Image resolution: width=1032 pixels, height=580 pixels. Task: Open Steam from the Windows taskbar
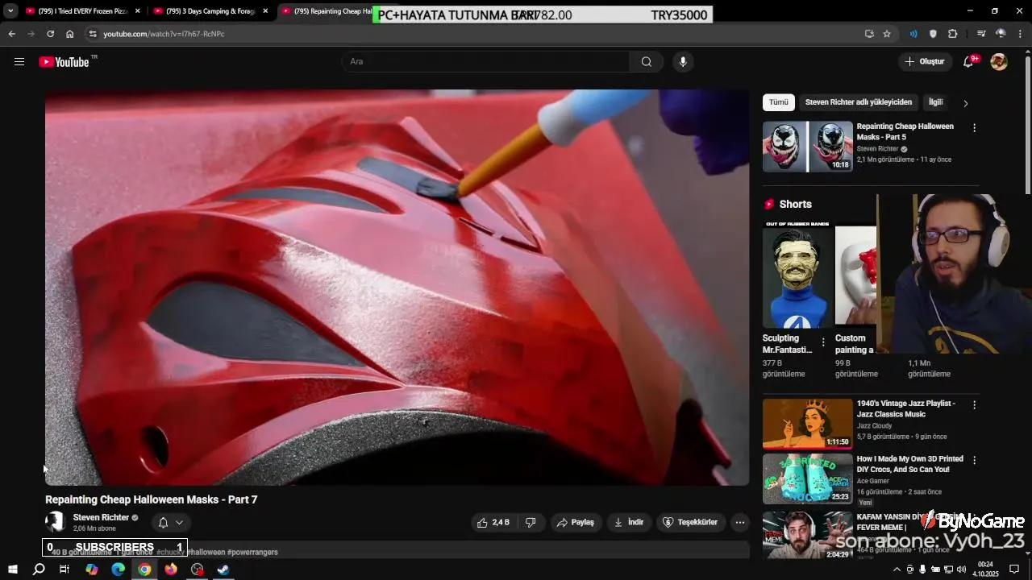pos(223,570)
